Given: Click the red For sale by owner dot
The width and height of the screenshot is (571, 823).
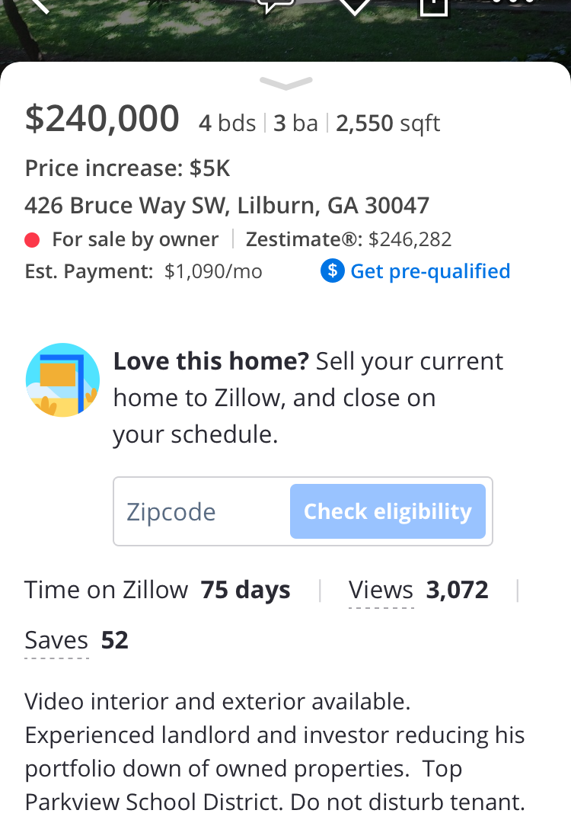Looking at the screenshot, I should 32,240.
